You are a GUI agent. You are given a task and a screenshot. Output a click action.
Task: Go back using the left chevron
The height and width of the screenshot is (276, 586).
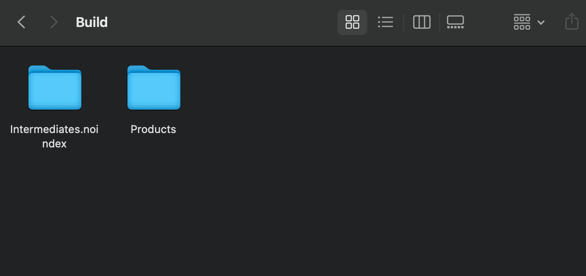pyautogui.click(x=21, y=22)
